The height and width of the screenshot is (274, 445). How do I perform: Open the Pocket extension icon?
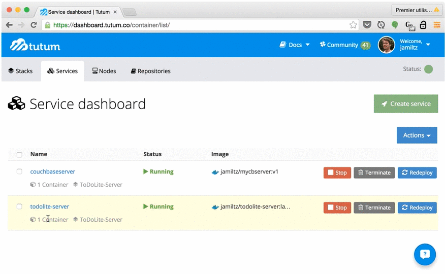[x=367, y=25]
